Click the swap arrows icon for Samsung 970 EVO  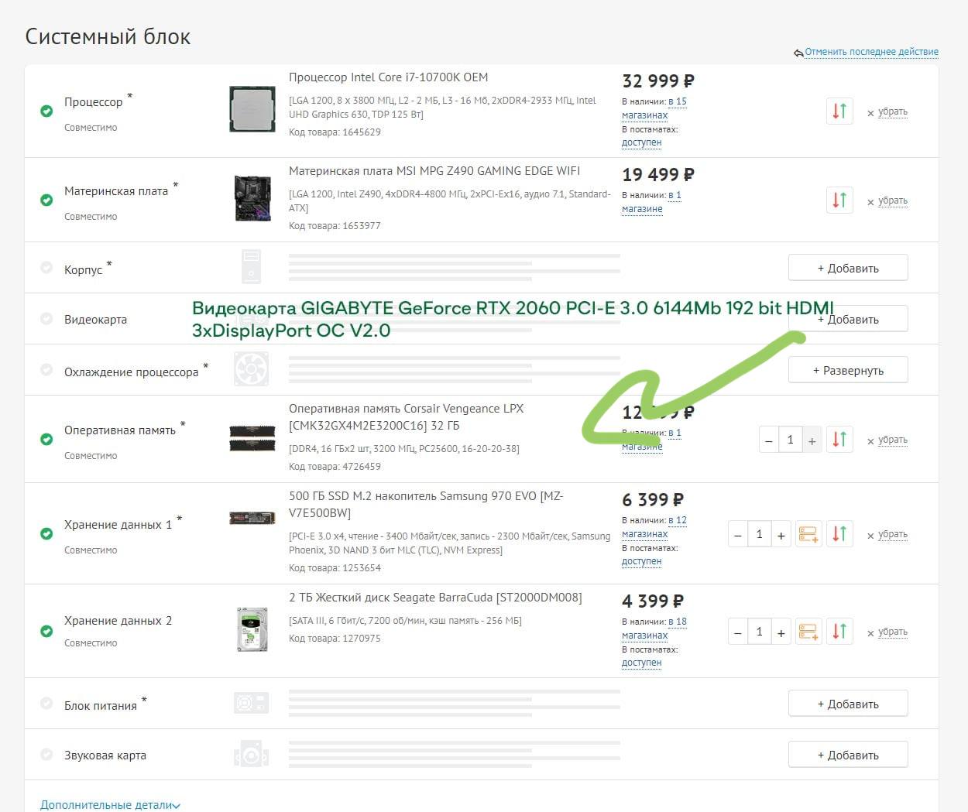click(x=839, y=534)
